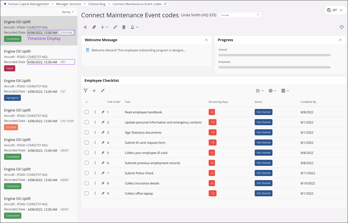Viewport: 348px width, 223px height.
Task: Add to favorites with the heart icon
Action: [x=341, y=27]
